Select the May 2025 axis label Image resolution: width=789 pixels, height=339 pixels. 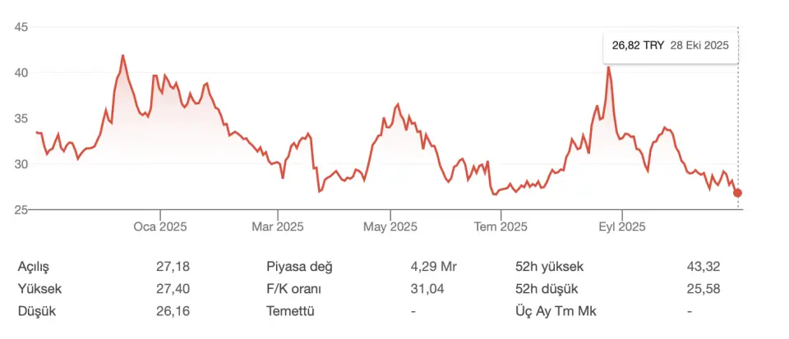390,227
